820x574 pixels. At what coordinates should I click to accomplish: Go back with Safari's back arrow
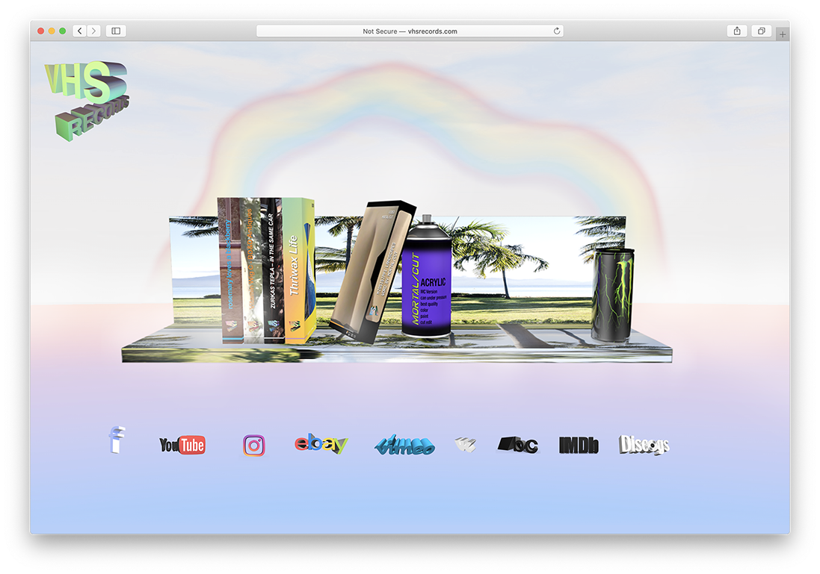(80, 31)
